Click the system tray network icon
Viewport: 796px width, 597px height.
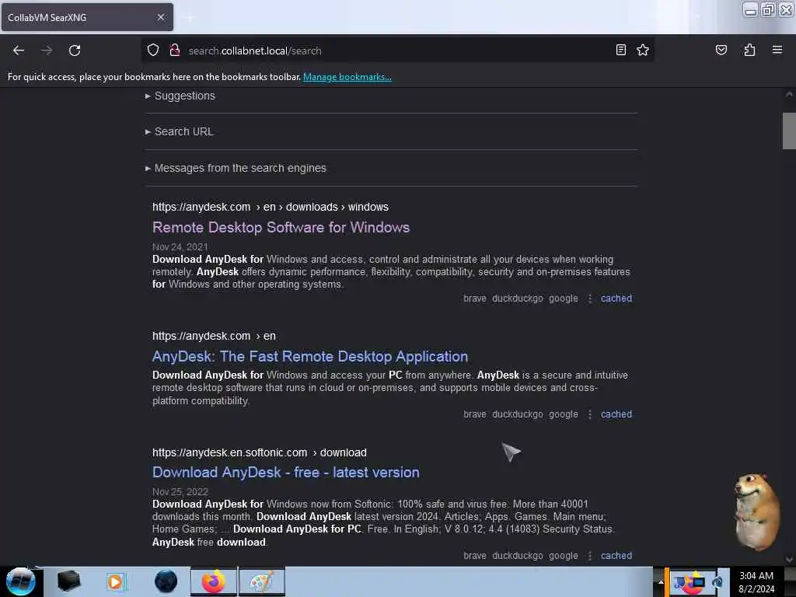click(x=699, y=581)
